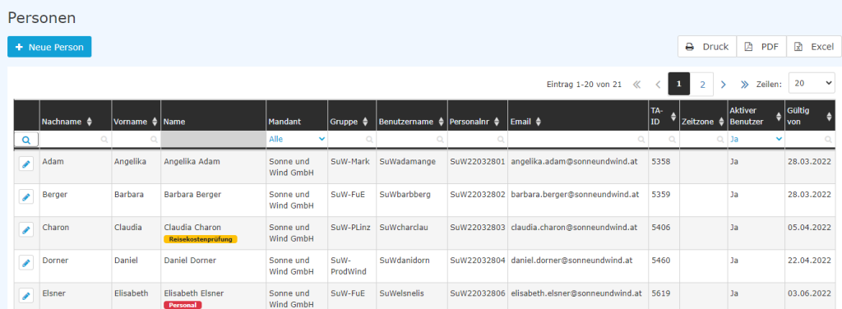
Task: Click name Daniel Dorner
Action: point(190,261)
